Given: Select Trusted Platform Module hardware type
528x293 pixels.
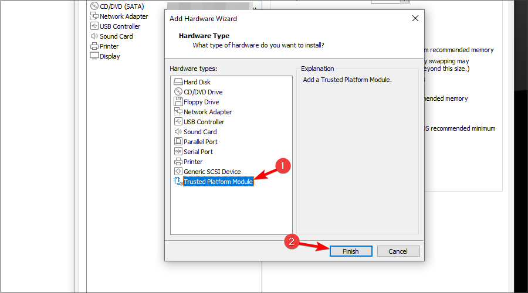Looking at the screenshot, I should pos(218,182).
